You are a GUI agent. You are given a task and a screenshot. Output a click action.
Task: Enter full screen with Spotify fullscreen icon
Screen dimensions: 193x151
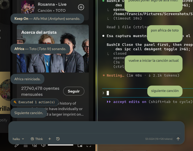[89, 145]
